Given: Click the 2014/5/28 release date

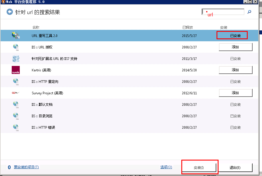Looking at the screenshot, I should [189, 70].
